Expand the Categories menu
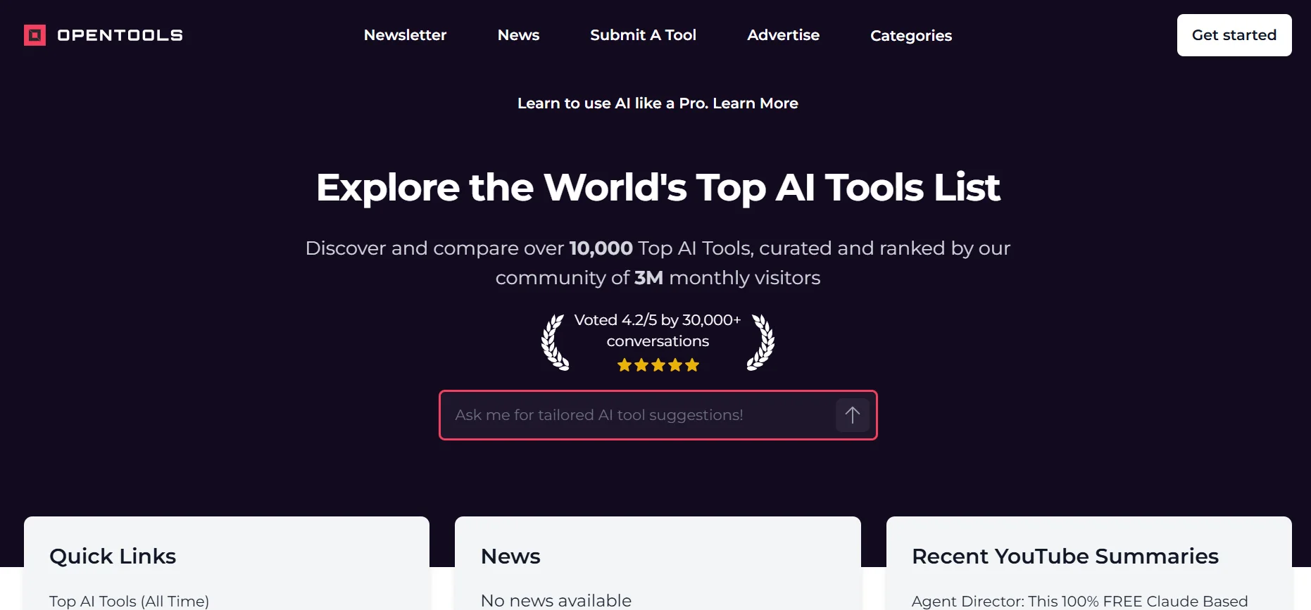 click(x=910, y=36)
